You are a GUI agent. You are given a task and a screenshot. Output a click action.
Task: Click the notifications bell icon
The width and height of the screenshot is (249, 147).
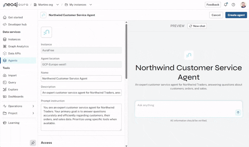click(226, 5)
